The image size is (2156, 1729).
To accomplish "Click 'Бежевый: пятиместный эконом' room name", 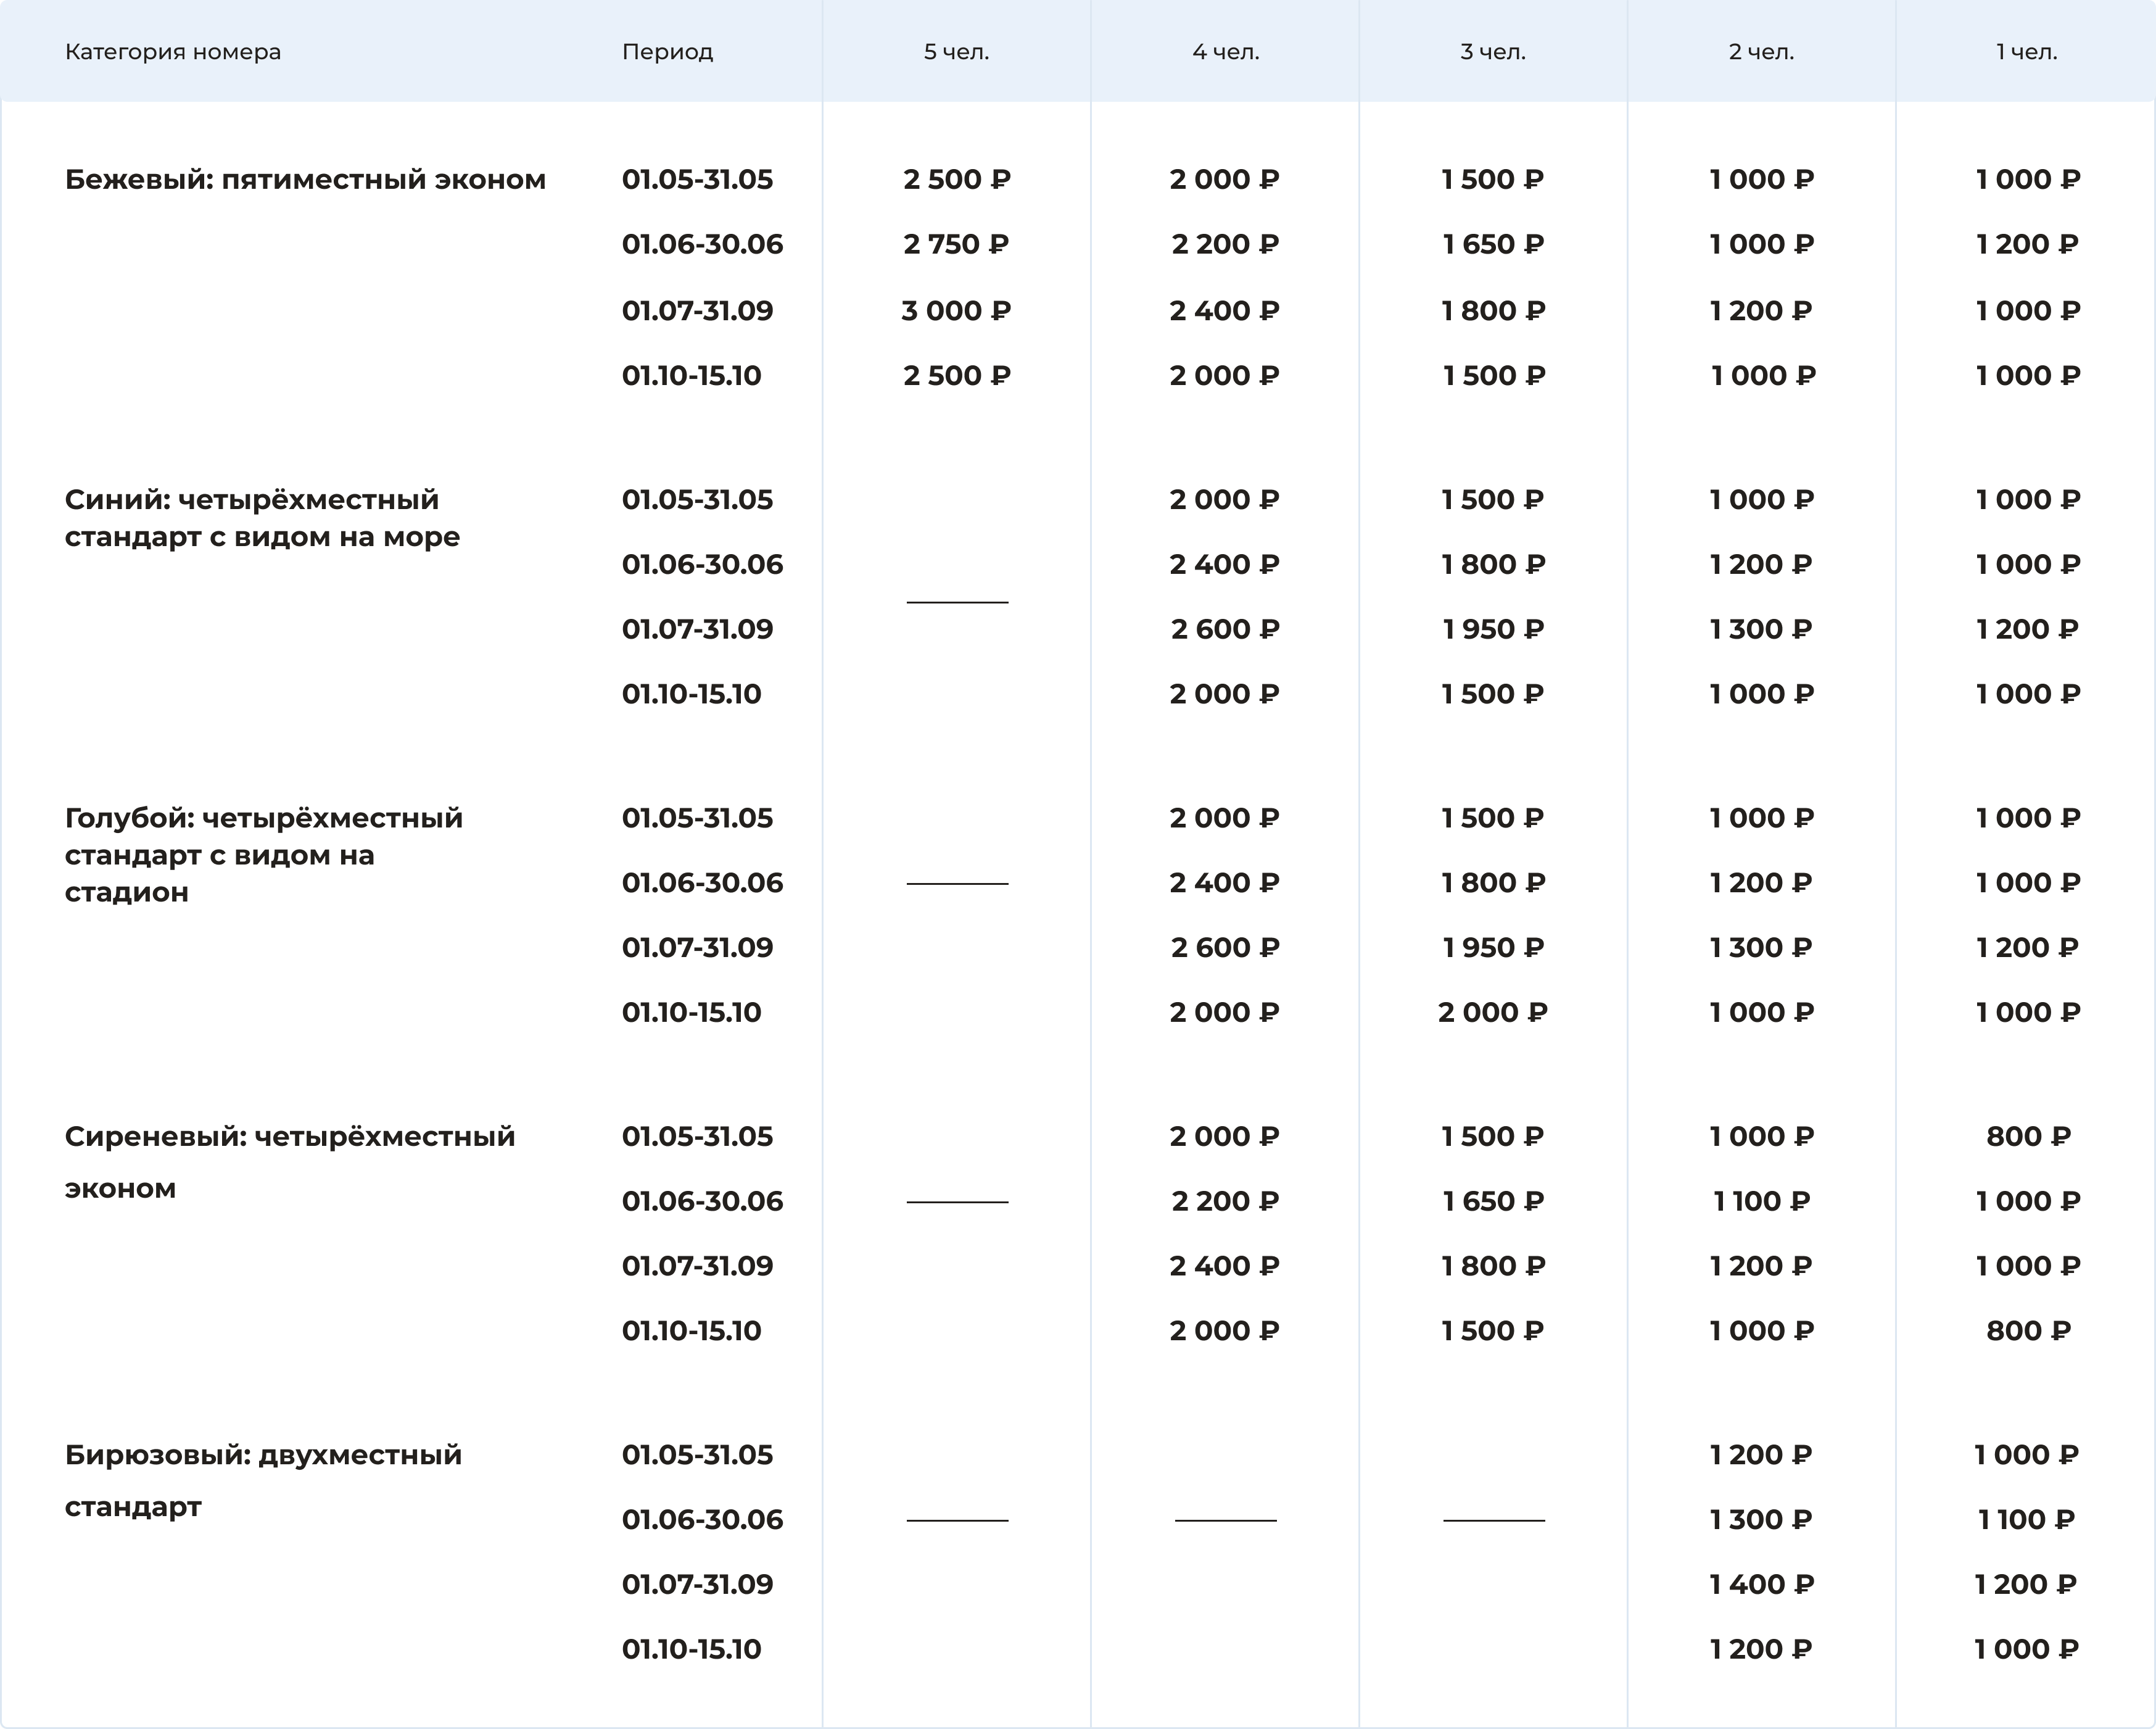I will click(305, 180).
